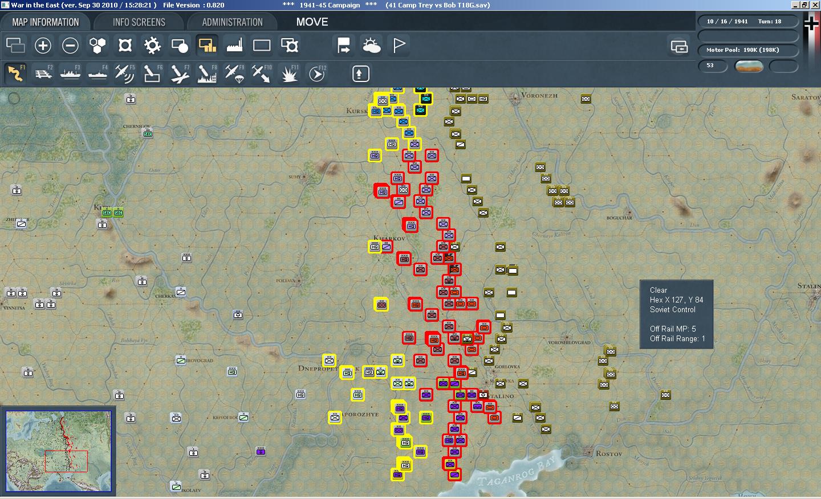Open the ADMINISTRATION tab
Screen dimensions: 821x499
point(232,22)
